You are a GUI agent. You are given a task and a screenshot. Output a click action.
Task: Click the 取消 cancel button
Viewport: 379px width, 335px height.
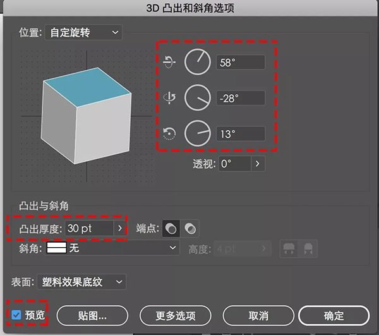[258, 315]
